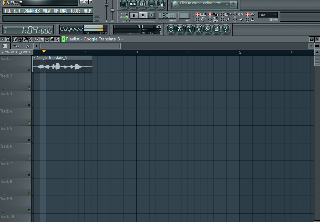
Task: Open the Playlist window button
Action: click(x=124, y=4)
